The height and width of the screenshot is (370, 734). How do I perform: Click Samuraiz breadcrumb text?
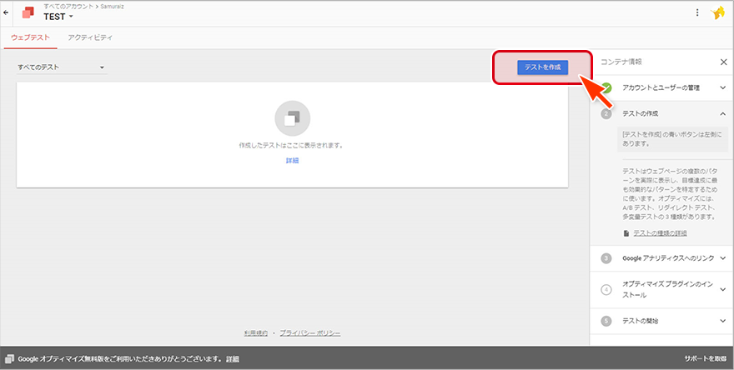(x=113, y=7)
